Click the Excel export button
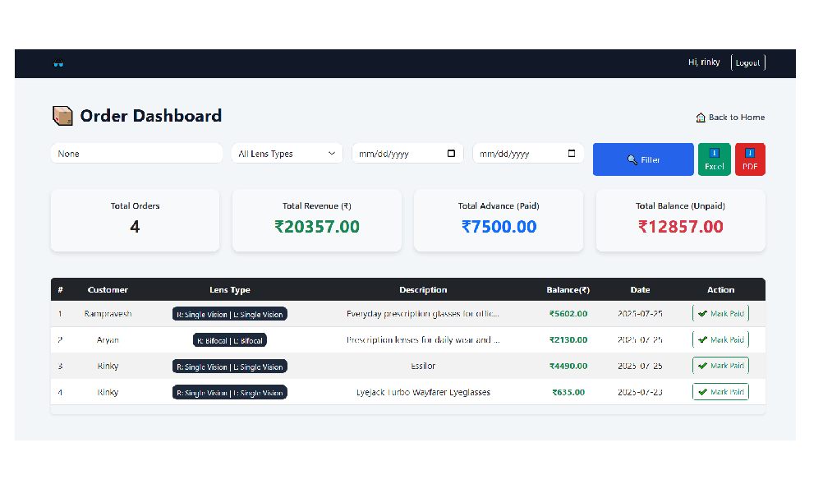This screenshot has height=489, width=823. click(x=714, y=159)
